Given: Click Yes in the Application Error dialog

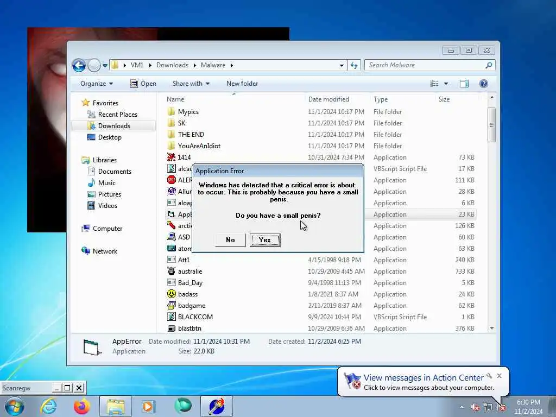Looking at the screenshot, I should (x=265, y=240).
